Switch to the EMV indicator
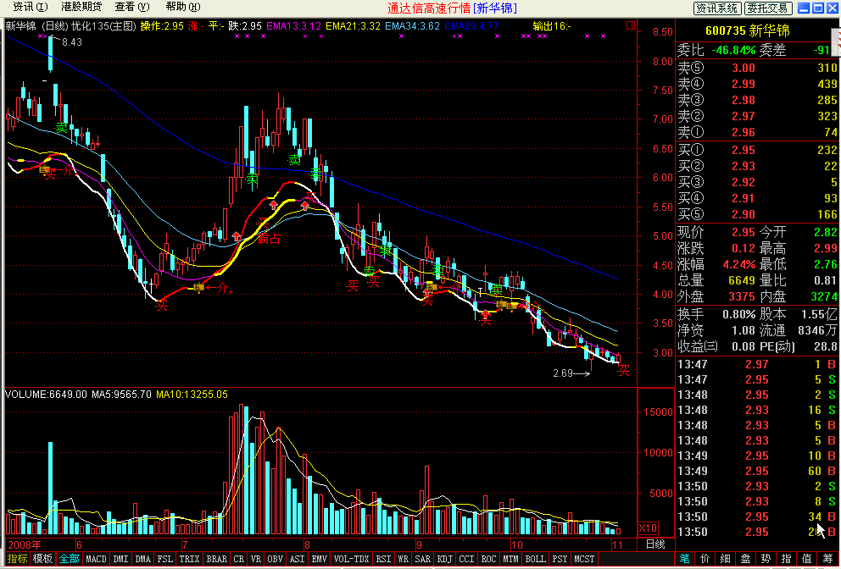The width and height of the screenshot is (841, 569). point(319,559)
